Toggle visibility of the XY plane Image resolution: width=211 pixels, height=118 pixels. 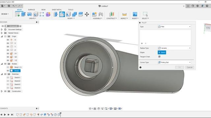pyautogui.click(x=8, y=53)
